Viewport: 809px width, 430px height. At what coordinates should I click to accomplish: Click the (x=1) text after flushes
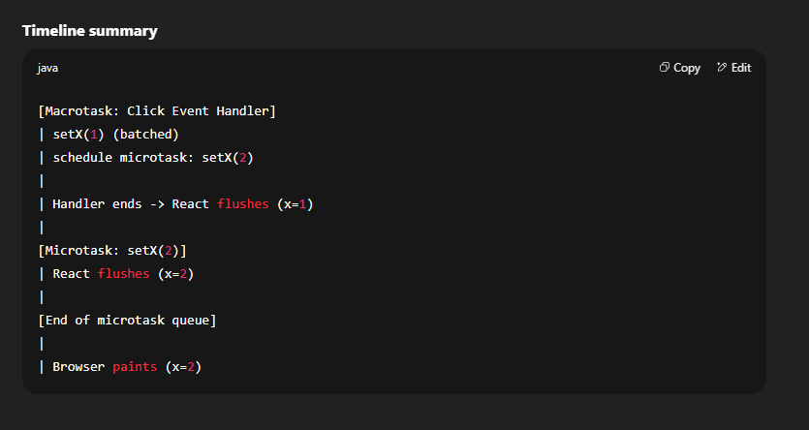point(296,204)
